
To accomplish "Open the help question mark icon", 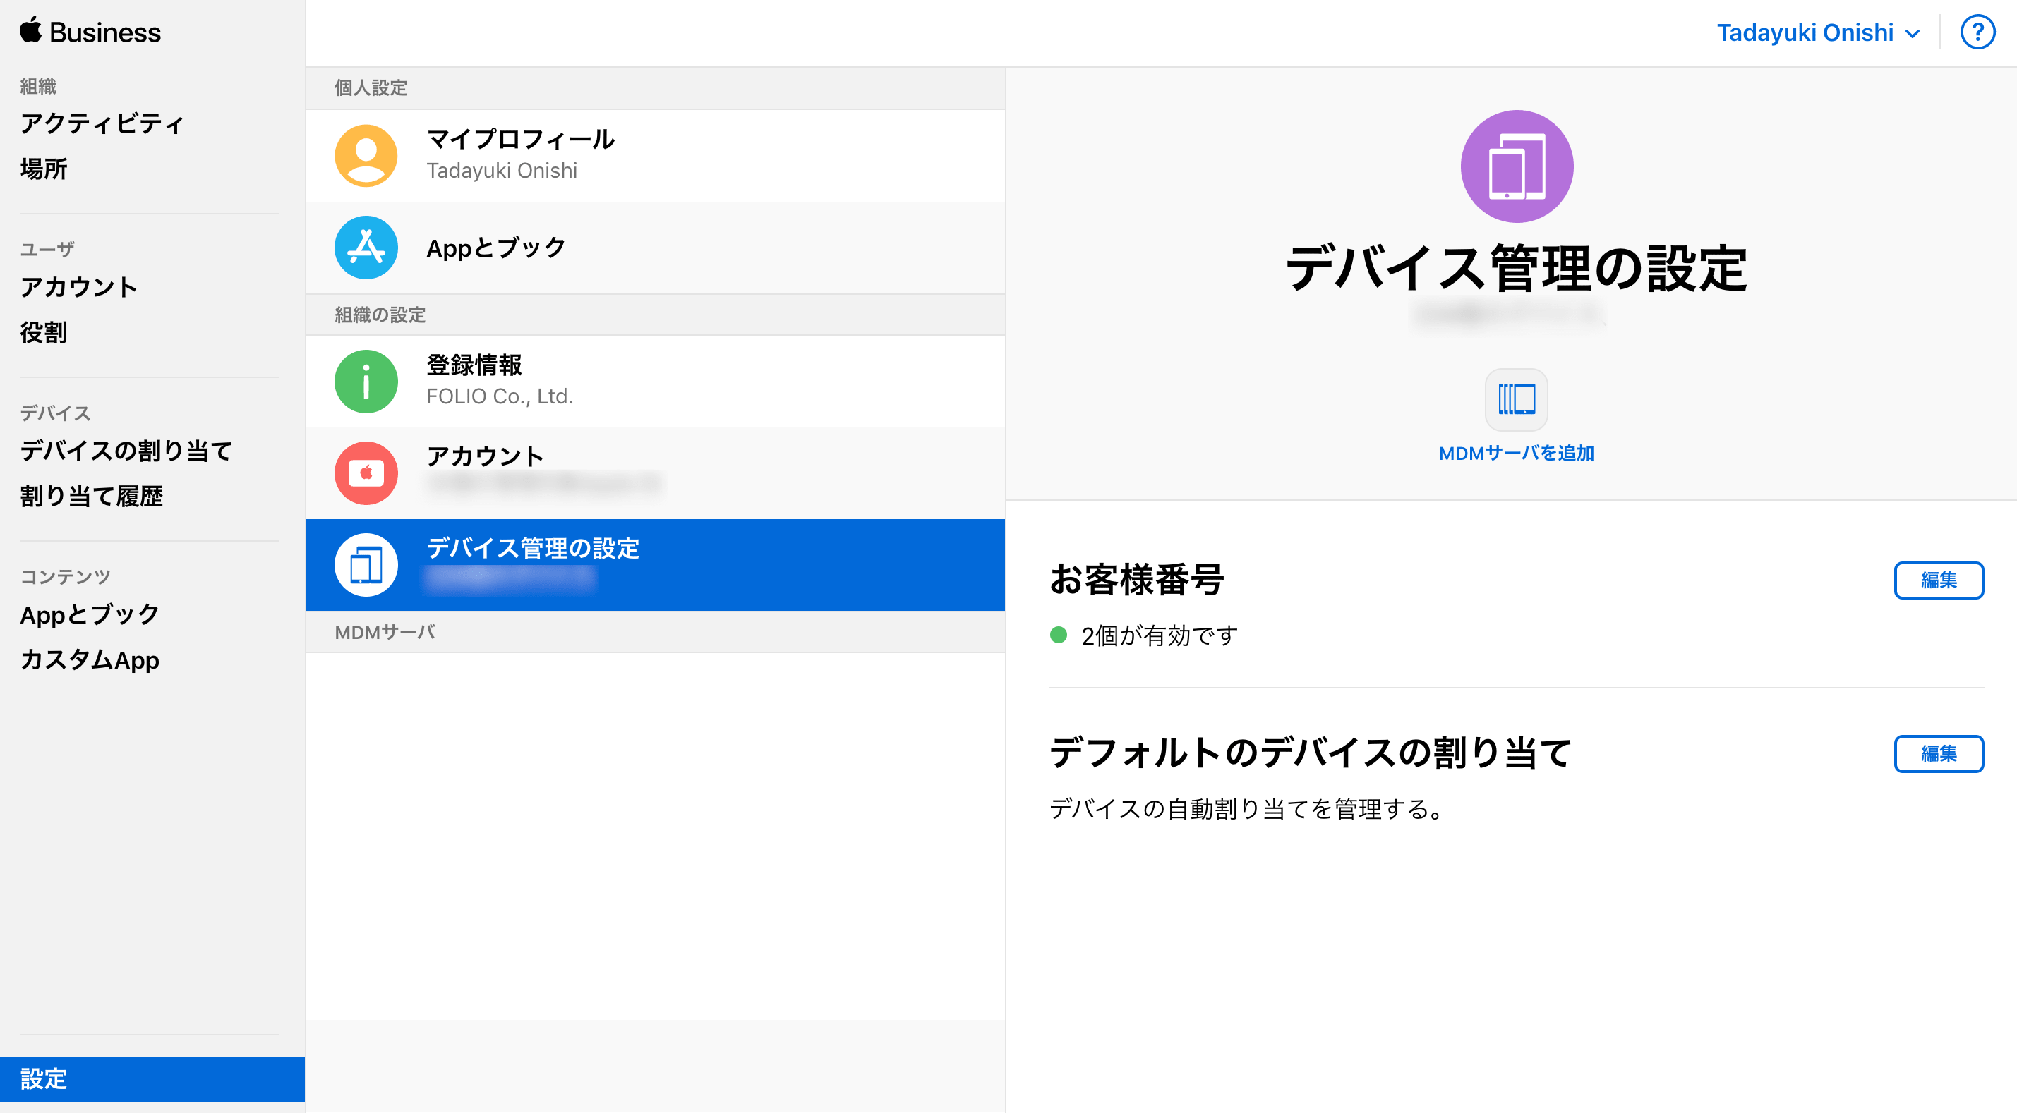I will pos(1977,33).
